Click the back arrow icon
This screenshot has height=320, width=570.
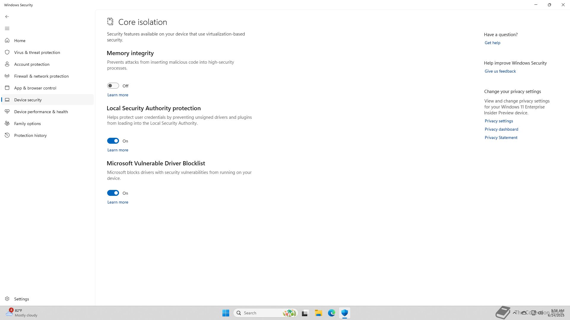point(7,17)
